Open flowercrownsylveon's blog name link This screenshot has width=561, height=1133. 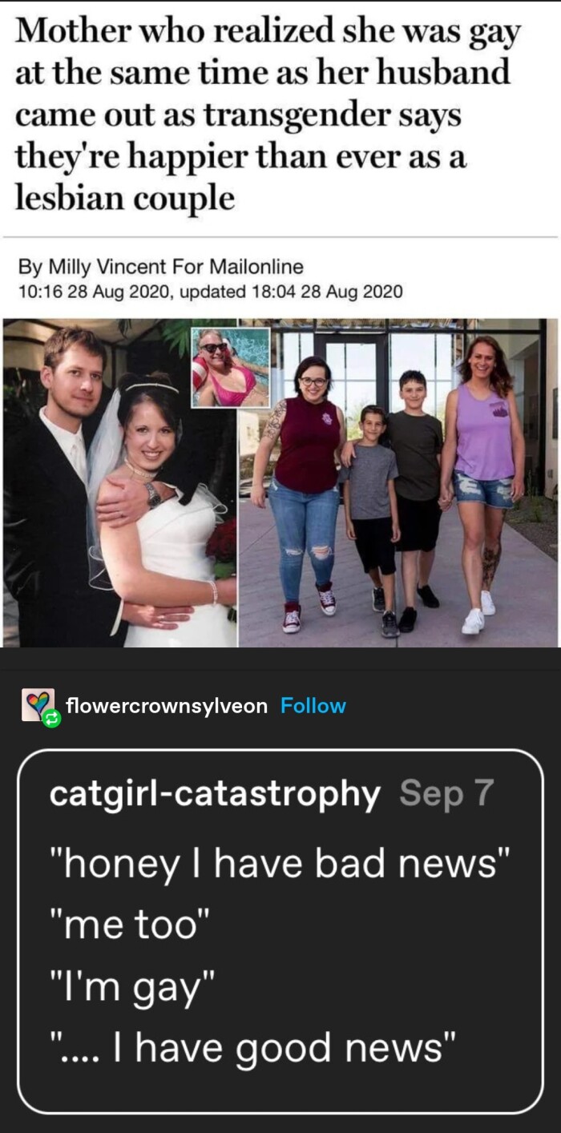pos(167,706)
